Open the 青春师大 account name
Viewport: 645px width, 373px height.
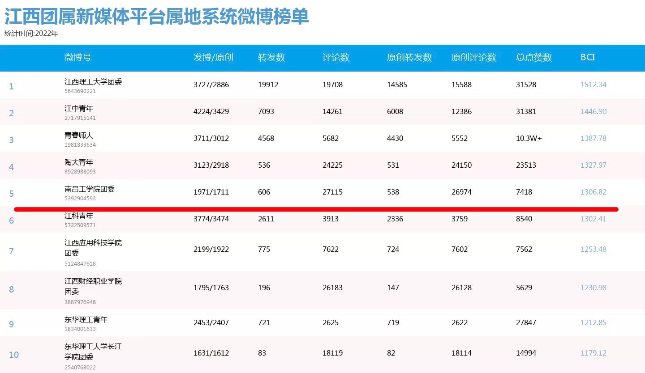tap(79, 136)
